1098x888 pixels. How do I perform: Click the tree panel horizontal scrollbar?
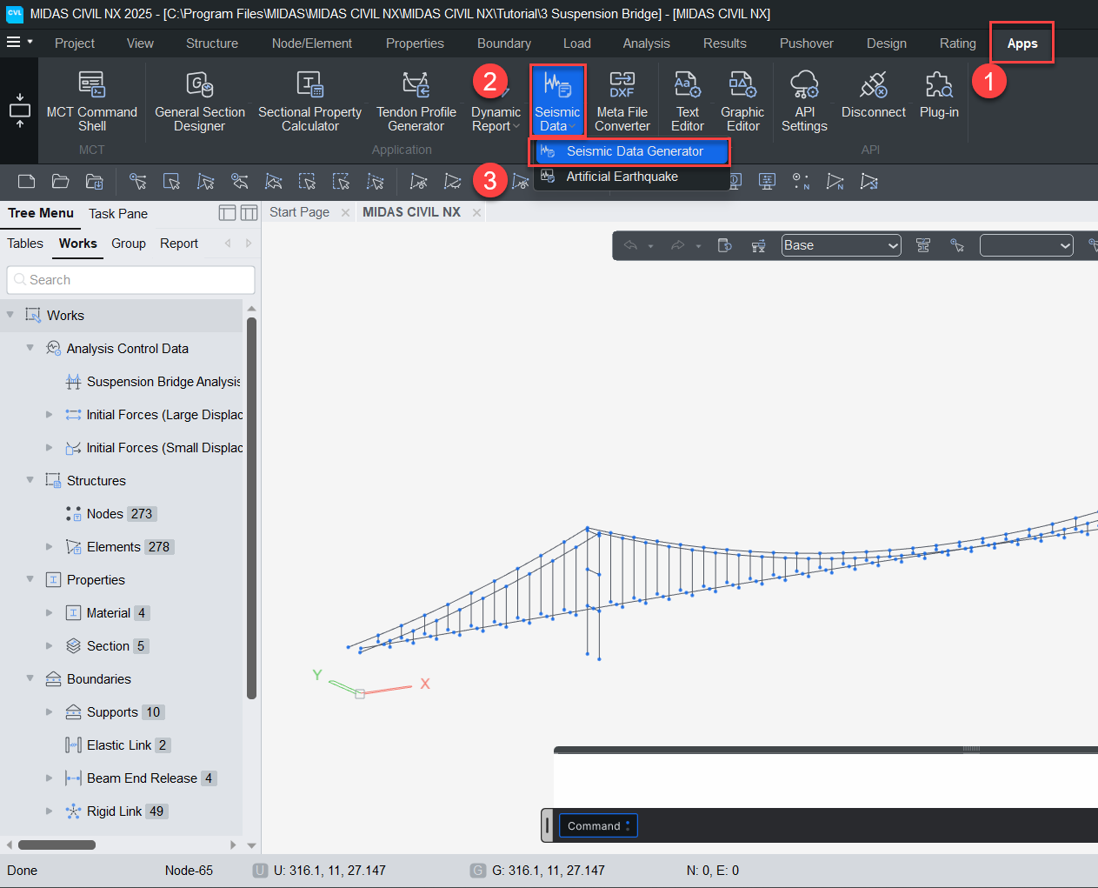pyautogui.click(x=57, y=845)
